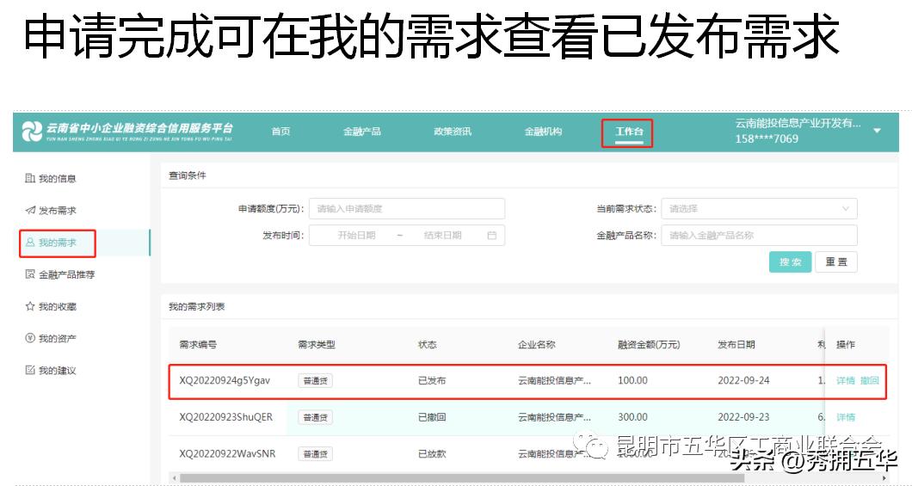912x486 pixels.
Task: Click the platform logo icon
Action: tap(32, 132)
